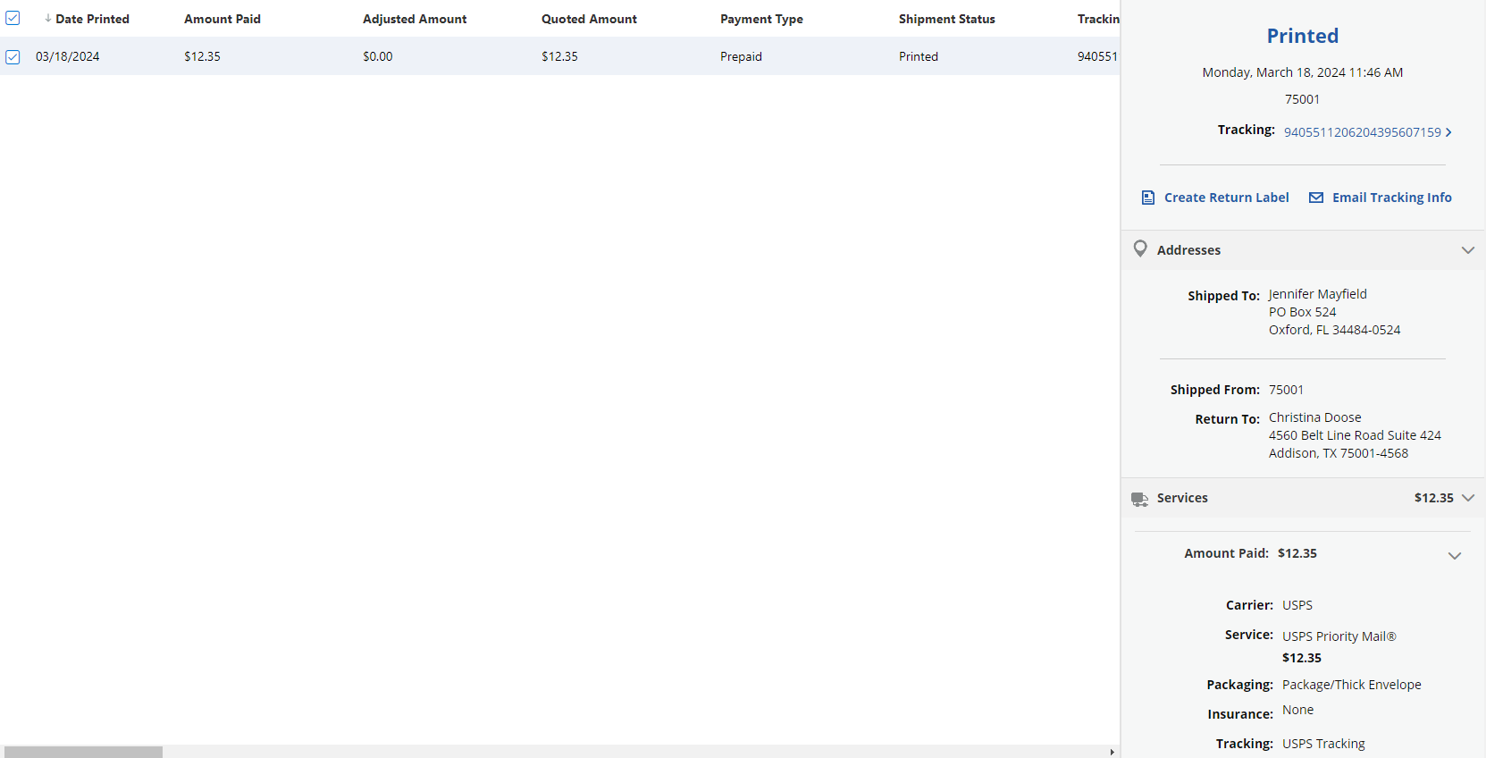The image size is (1486, 758).
Task: Toggle the select-all checkbox in header
Action: click(13, 18)
